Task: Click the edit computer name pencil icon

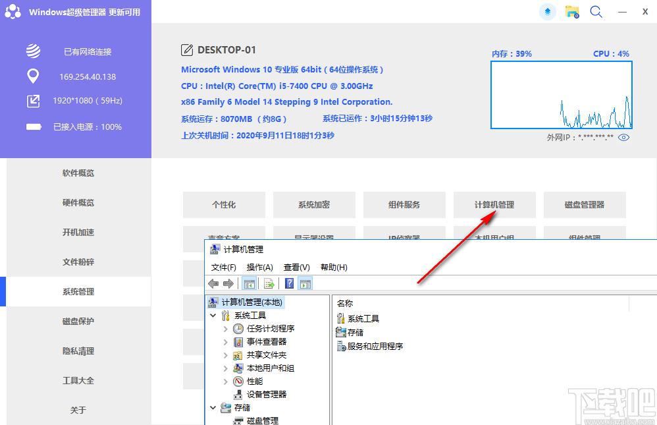Action: point(187,50)
